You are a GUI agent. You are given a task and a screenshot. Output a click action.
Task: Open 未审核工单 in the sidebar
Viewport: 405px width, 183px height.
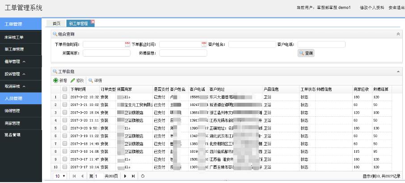click(x=21, y=37)
